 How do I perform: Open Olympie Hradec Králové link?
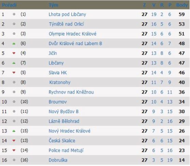coord(72,34)
